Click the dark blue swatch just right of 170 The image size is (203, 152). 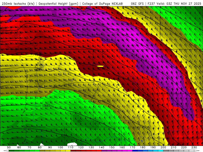pyautogui.click(x=135, y=150)
